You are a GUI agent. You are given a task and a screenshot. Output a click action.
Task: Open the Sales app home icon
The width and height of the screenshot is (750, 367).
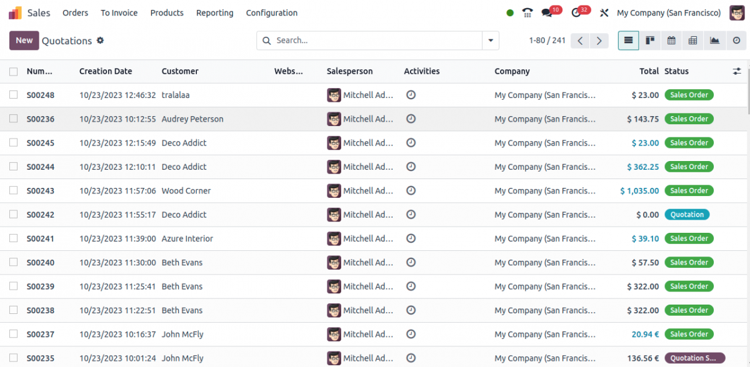coord(15,12)
